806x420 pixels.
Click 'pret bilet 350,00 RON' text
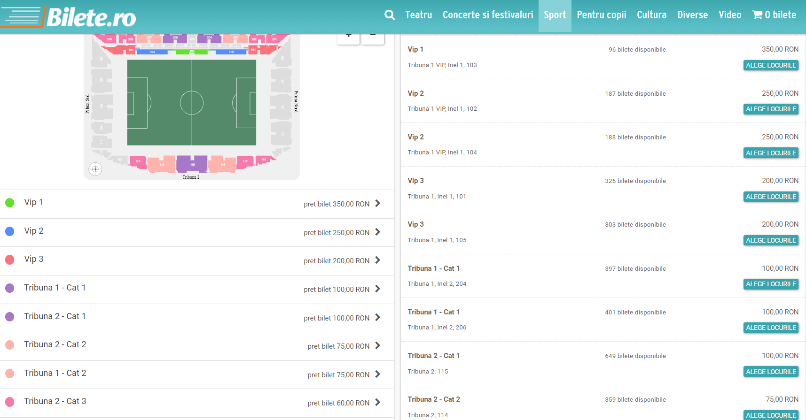pos(336,204)
